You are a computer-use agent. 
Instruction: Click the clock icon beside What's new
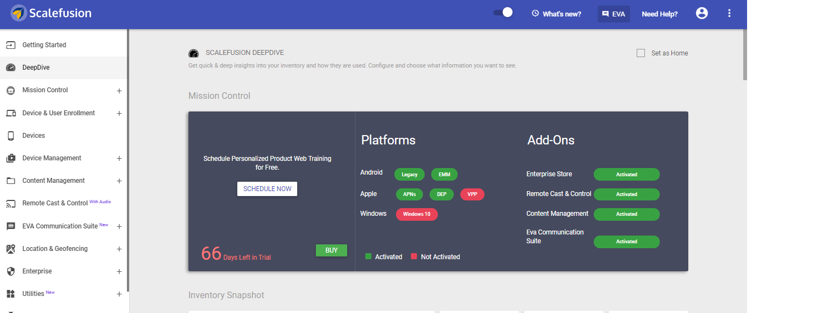click(536, 13)
